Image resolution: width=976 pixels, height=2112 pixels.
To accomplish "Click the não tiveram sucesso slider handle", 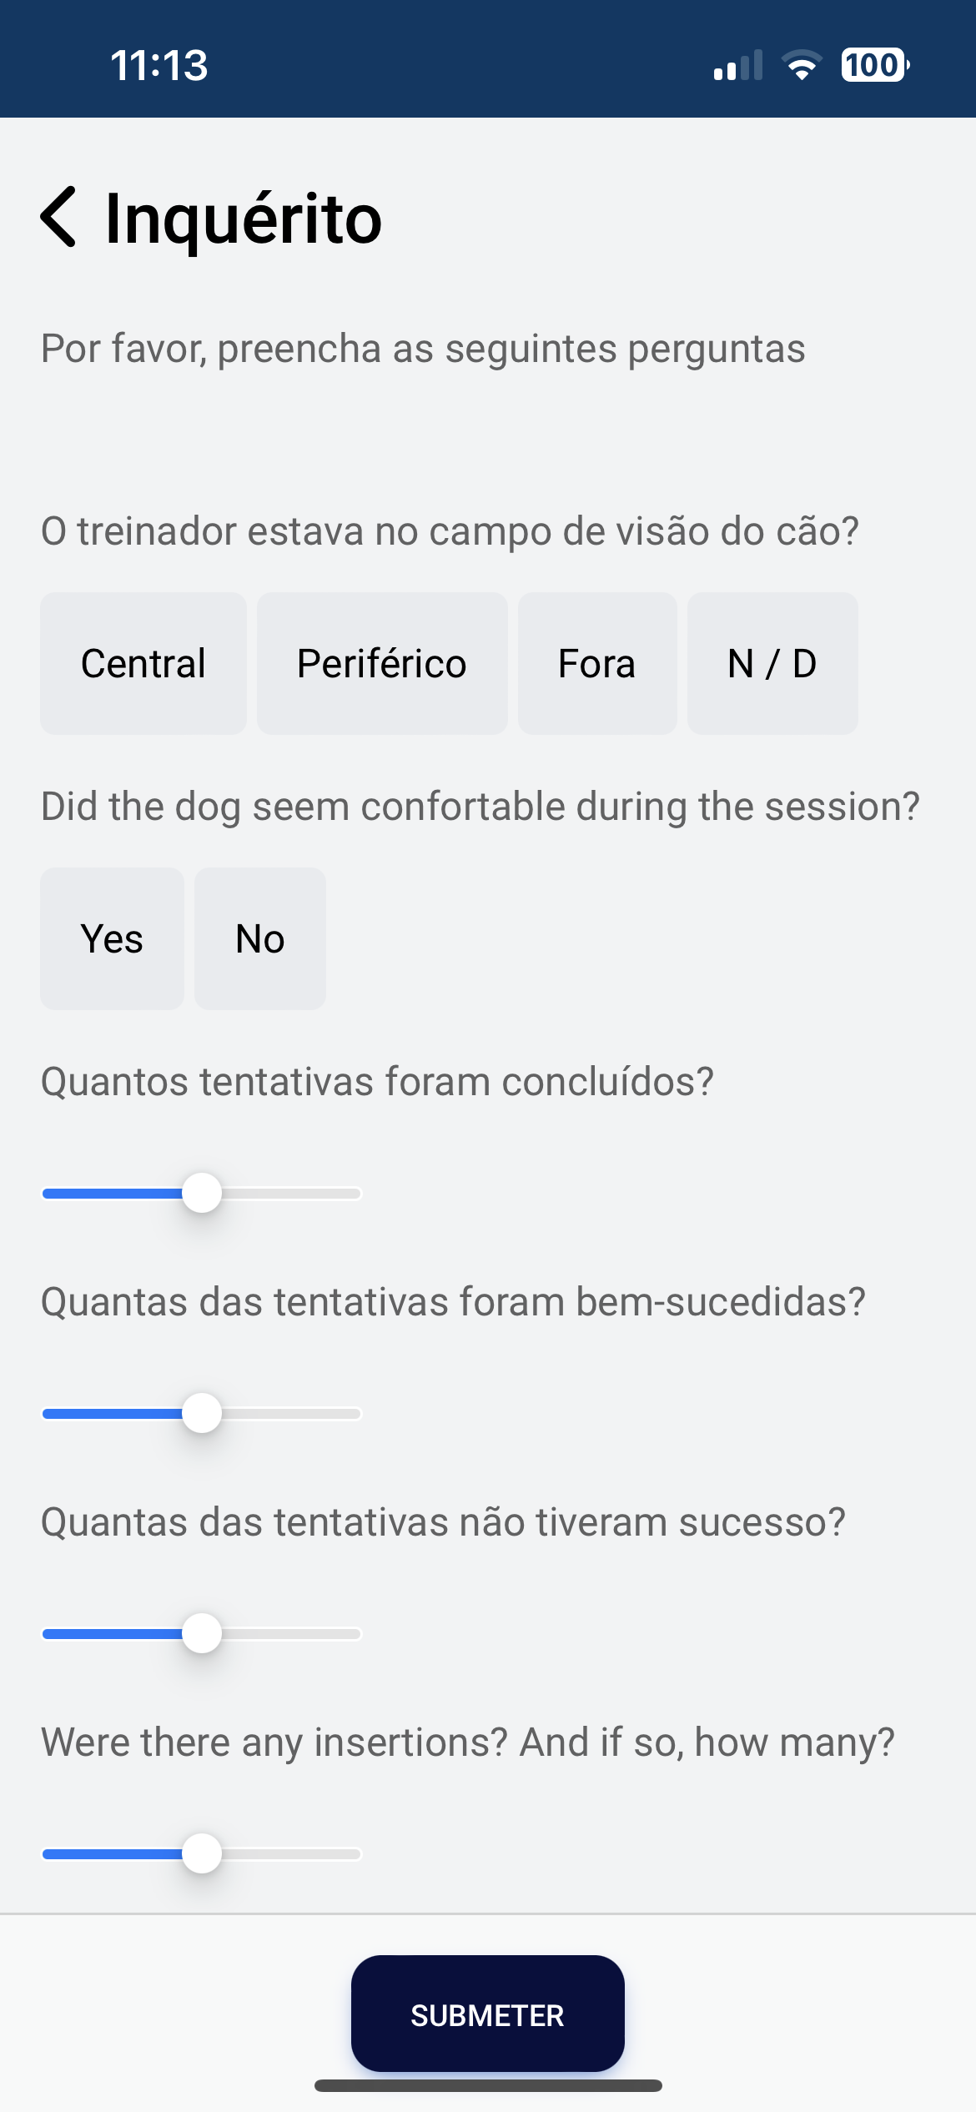I will 202,1634.
